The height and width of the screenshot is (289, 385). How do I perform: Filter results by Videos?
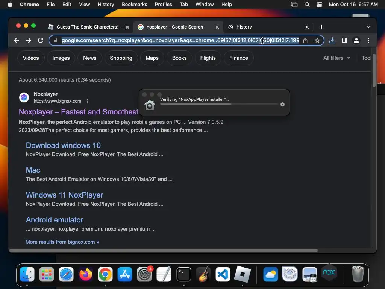[31, 58]
